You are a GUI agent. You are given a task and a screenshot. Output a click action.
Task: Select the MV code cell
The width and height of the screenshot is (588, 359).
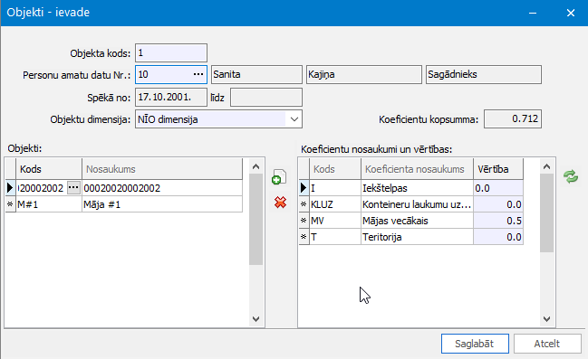335,221
